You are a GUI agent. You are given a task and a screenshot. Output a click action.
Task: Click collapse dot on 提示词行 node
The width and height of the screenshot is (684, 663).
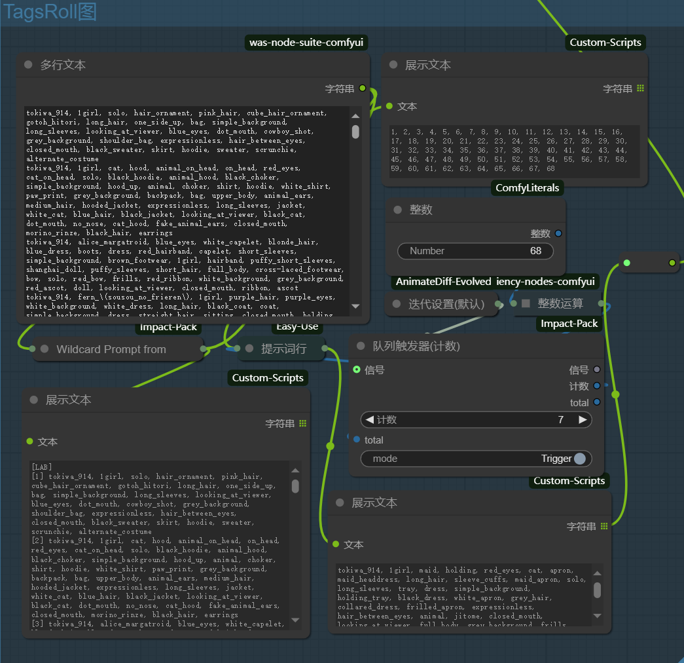pos(249,349)
